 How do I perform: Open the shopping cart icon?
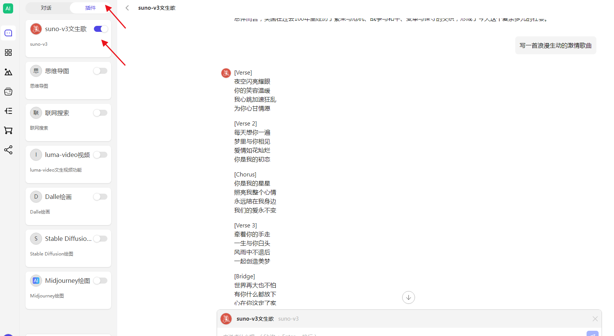click(x=8, y=130)
